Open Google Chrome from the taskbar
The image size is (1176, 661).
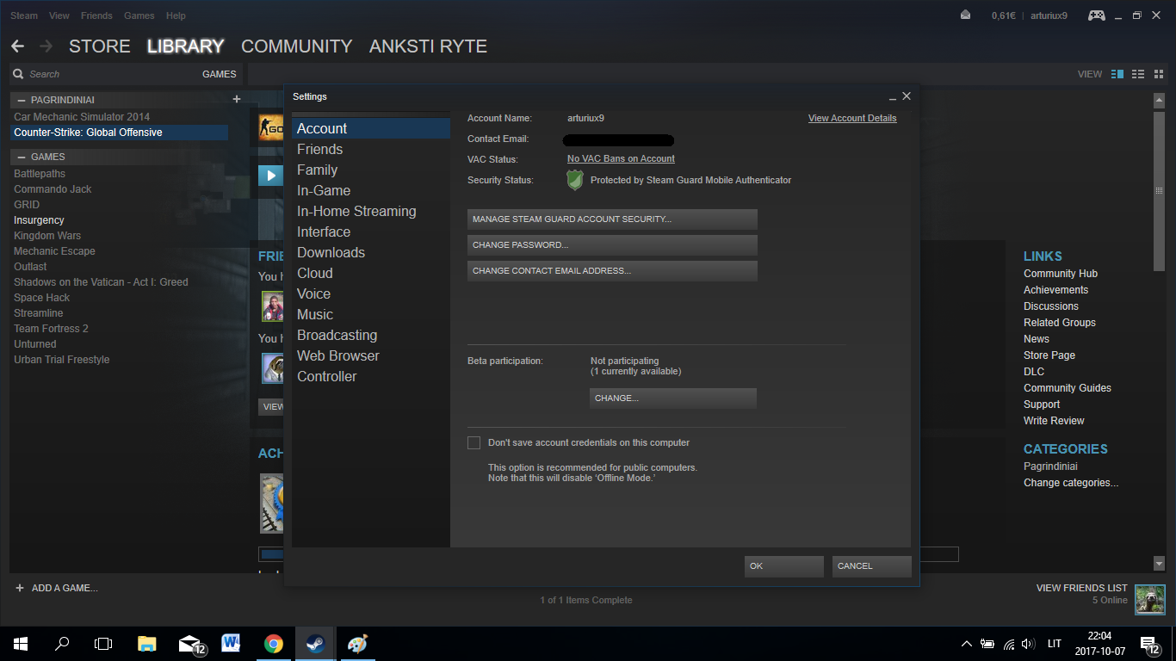[274, 643]
